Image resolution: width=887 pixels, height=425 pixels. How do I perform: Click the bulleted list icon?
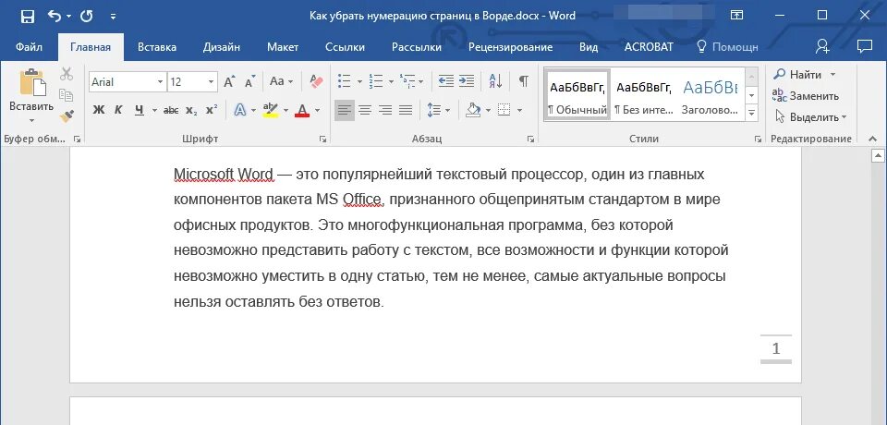click(344, 81)
